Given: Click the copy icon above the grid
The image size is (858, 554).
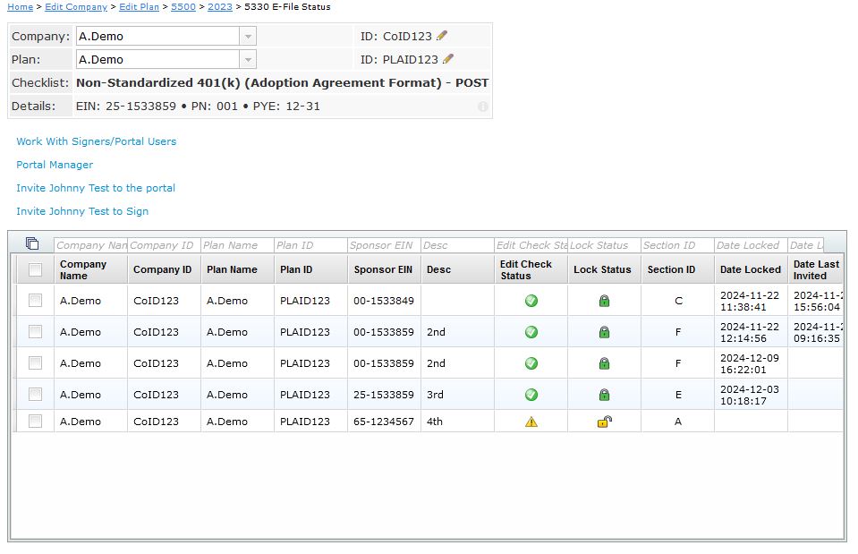Looking at the screenshot, I should [32, 243].
